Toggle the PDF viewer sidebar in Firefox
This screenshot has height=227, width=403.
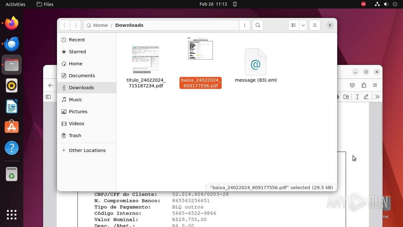pos(48,97)
